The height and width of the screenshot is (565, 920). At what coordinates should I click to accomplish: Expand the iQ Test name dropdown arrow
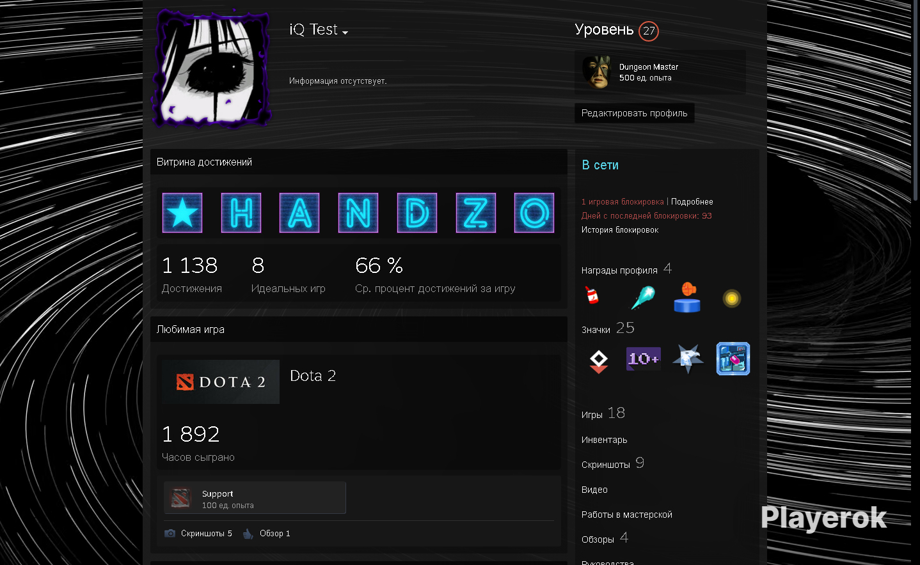coord(345,32)
